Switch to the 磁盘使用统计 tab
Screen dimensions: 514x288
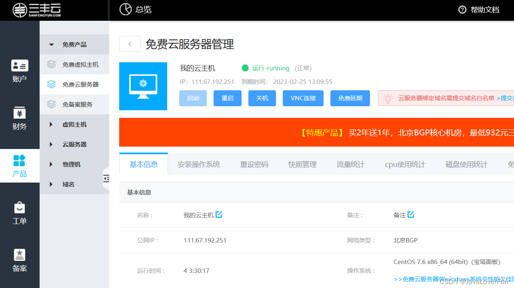466,164
